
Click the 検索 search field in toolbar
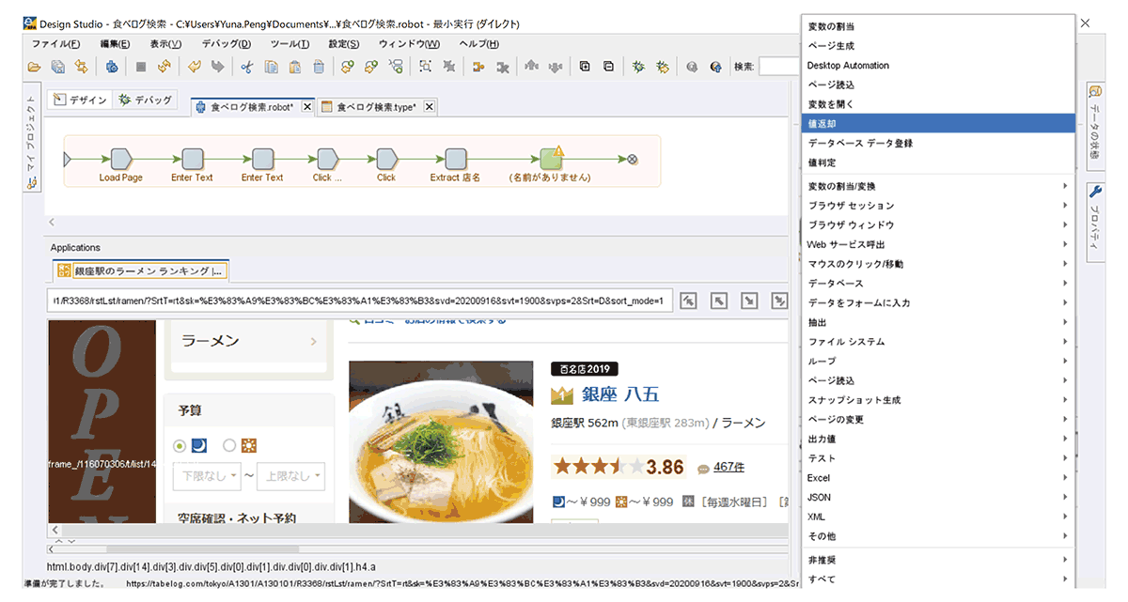pyautogui.click(x=777, y=67)
